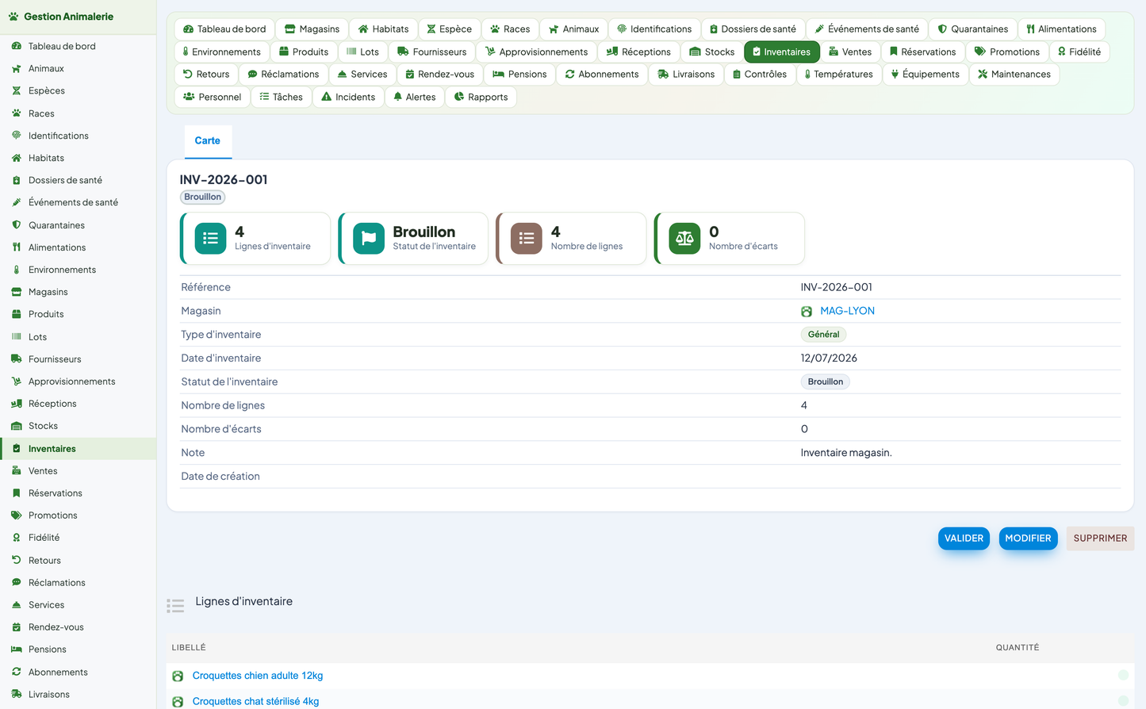Open Quarantaines in the sidebar
The width and height of the screenshot is (1146, 709).
tap(56, 225)
